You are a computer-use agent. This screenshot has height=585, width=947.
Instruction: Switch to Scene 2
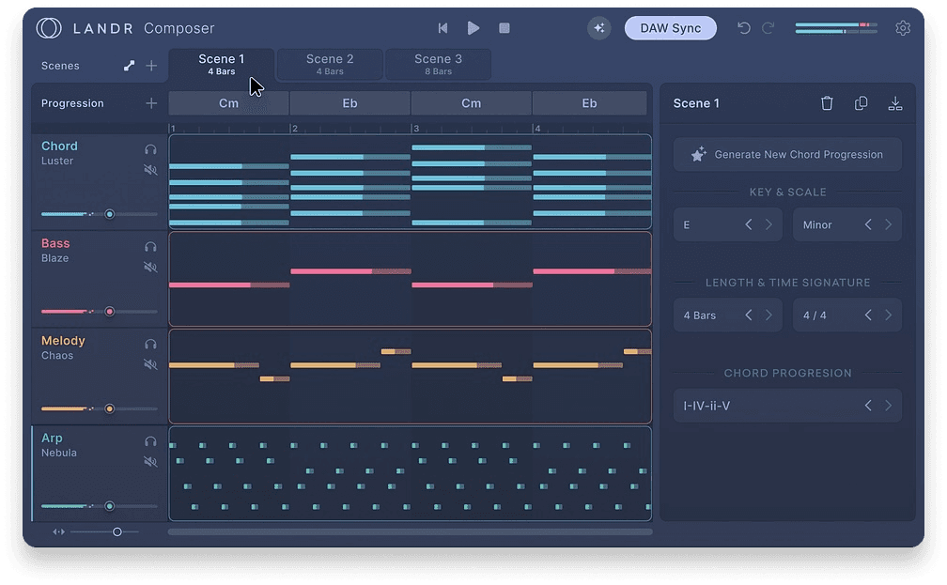[330, 63]
